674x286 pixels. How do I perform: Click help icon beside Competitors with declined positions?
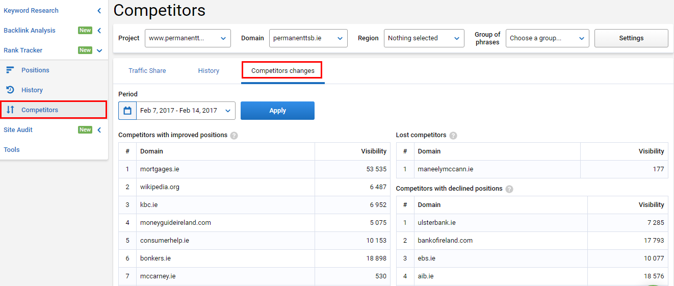click(509, 189)
